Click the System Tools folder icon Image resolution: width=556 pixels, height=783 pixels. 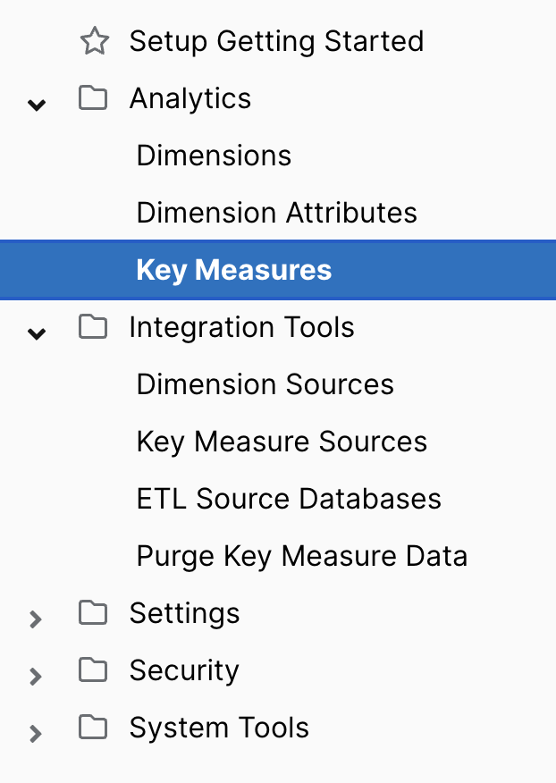93,728
